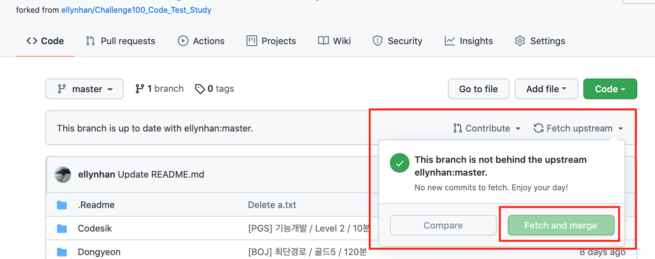Click the branch icon in master button
The height and width of the screenshot is (259, 655).
pyautogui.click(x=62, y=89)
